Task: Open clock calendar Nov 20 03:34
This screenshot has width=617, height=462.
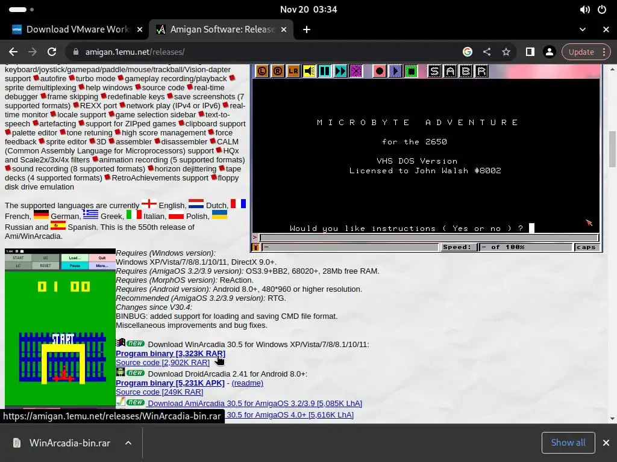Action: coord(308,10)
